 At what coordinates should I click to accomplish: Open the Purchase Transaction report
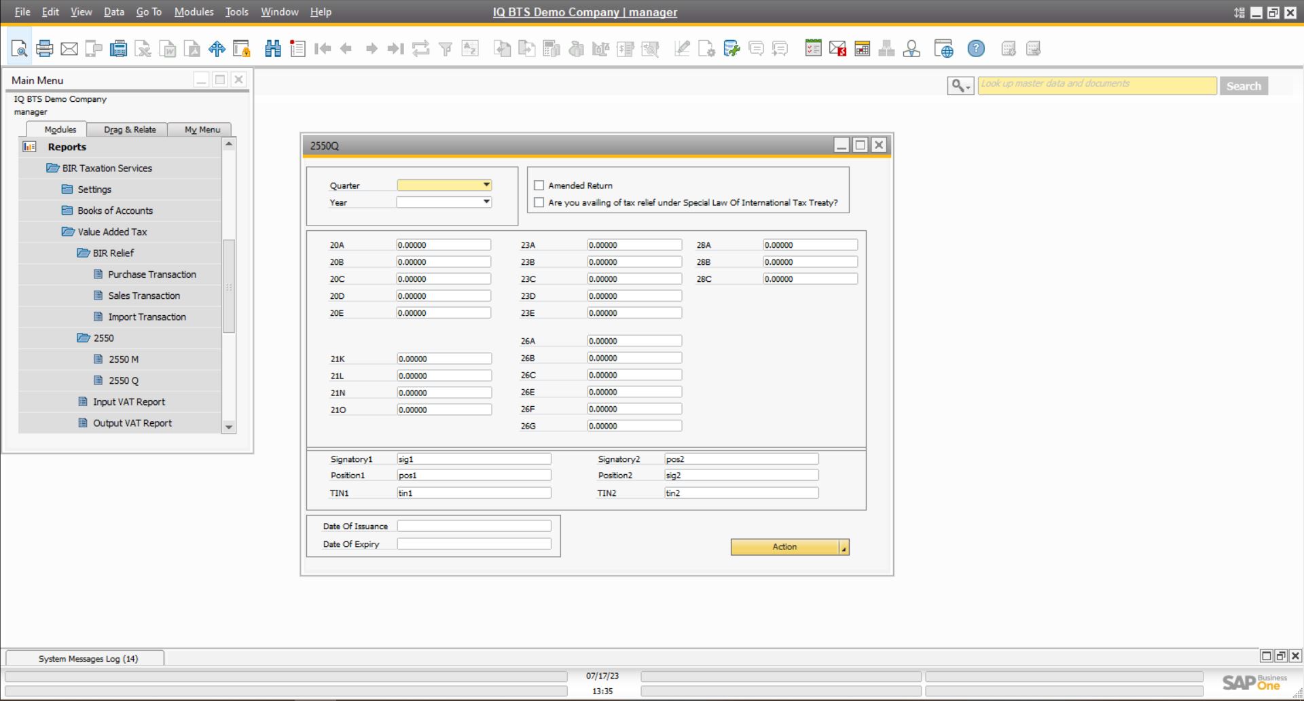(152, 274)
